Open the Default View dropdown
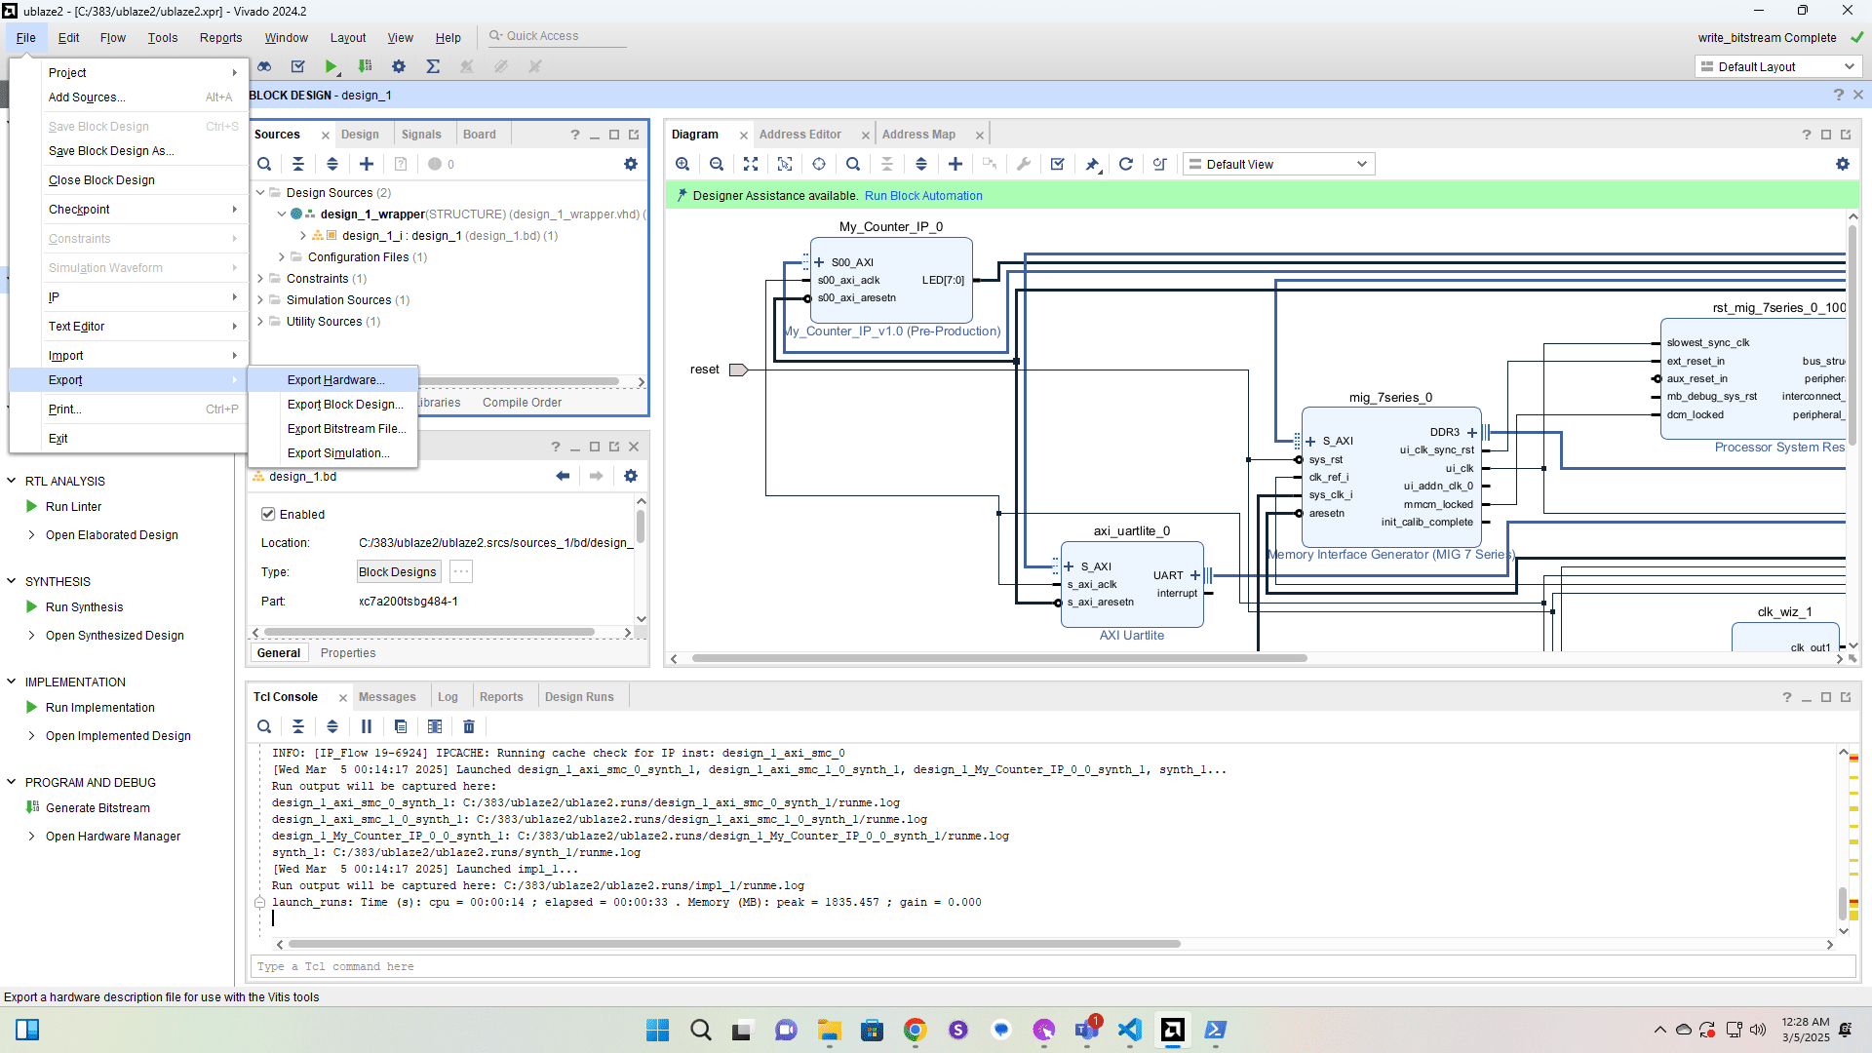Image resolution: width=1872 pixels, height=1053 pixels. tap(1278, 164)
